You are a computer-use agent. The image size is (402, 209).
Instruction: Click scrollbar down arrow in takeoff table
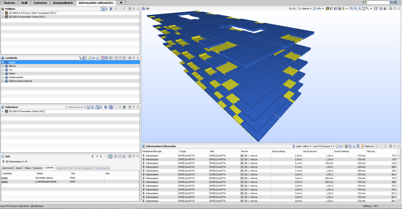[399, 201]
